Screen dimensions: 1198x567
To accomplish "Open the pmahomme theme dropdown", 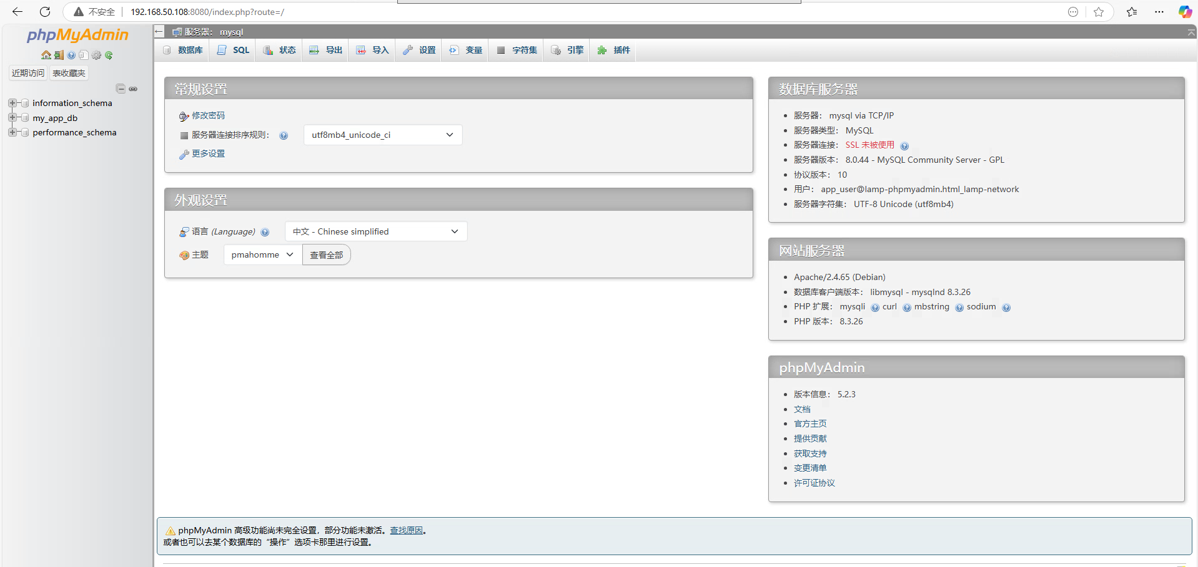I will [x=262, y=254].
